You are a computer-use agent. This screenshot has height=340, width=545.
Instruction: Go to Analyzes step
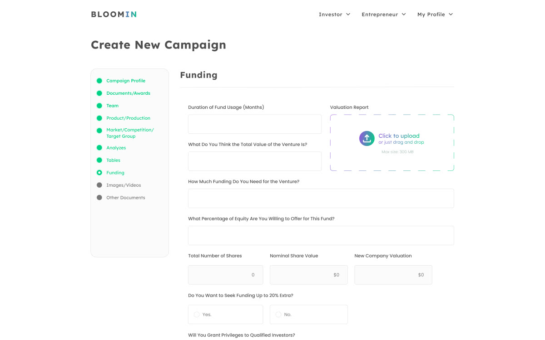[x=116, y=148]
